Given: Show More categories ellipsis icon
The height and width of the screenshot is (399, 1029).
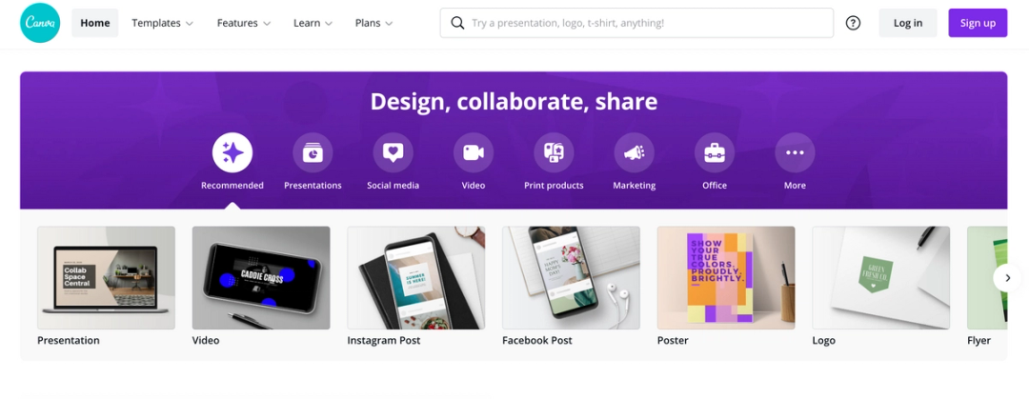Looking at the screenshot, I should [795, 153].
